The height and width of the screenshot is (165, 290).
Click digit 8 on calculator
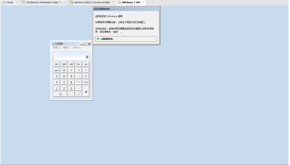coord(64,76)
